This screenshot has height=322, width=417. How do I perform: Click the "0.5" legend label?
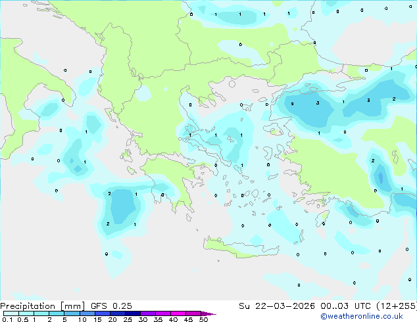click(x=23, y=319)
